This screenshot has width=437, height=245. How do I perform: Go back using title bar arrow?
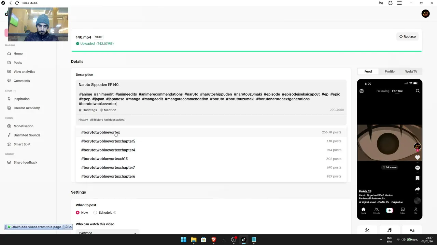tap(11, 3)
